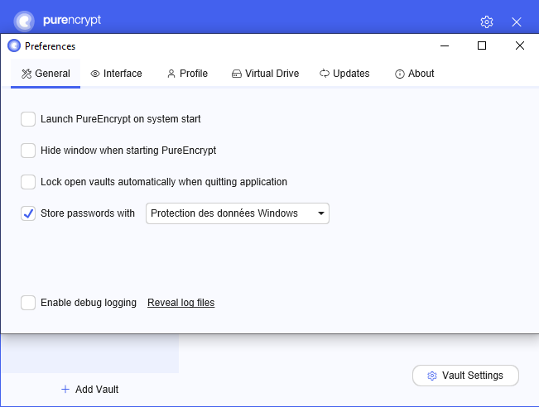Click the Preferences title text
Screen dimensions: 539x407
coord(51,46)
